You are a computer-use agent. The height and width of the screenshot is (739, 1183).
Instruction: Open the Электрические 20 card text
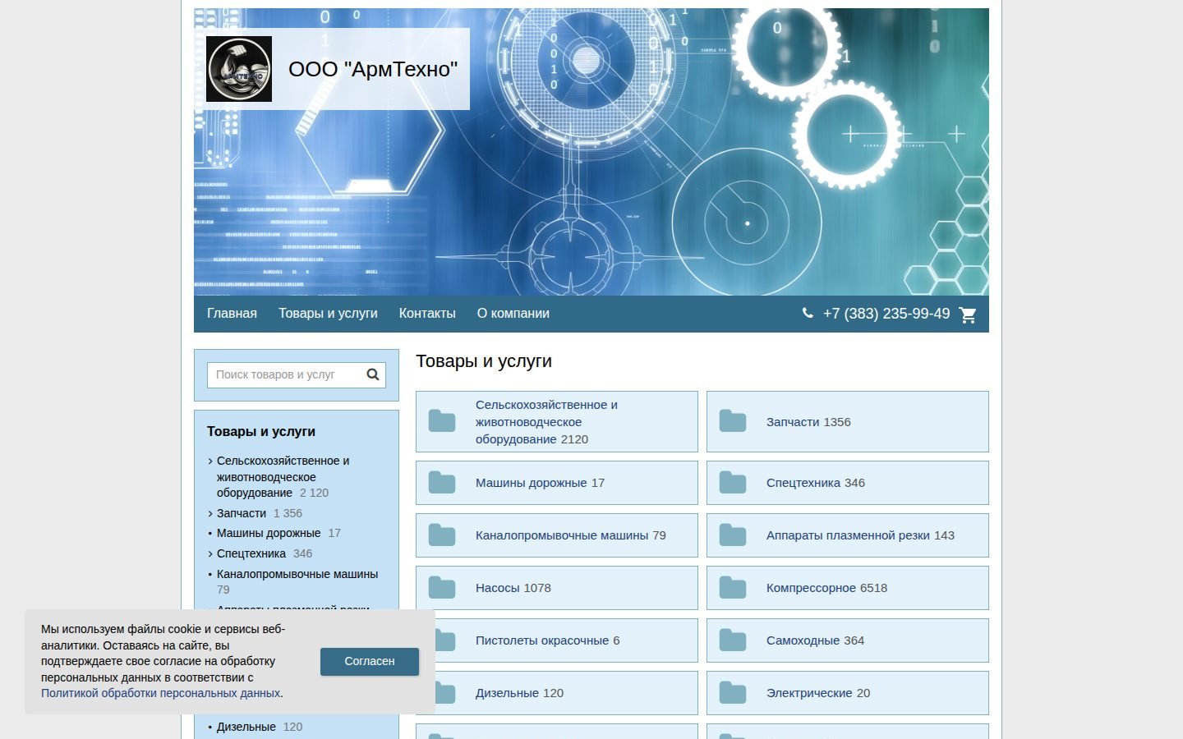818,693
